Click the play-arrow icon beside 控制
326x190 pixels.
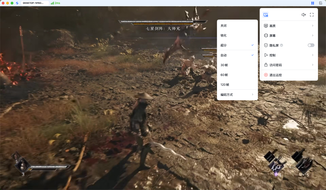click(x=266, y=55)
